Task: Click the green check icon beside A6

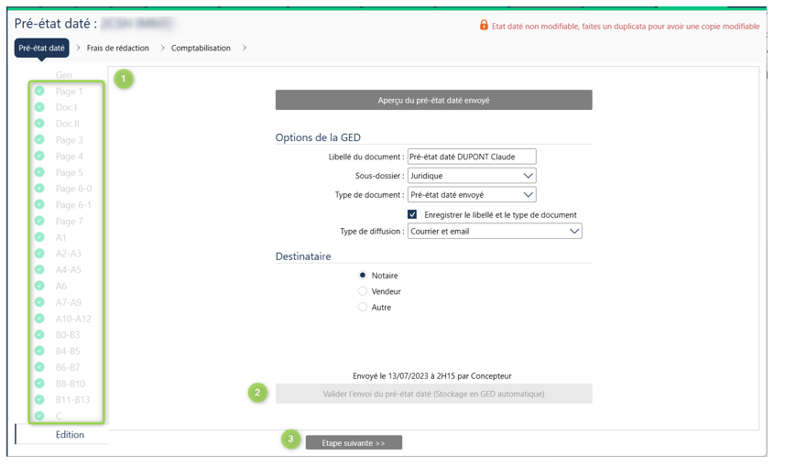Action: click(39, 286)
